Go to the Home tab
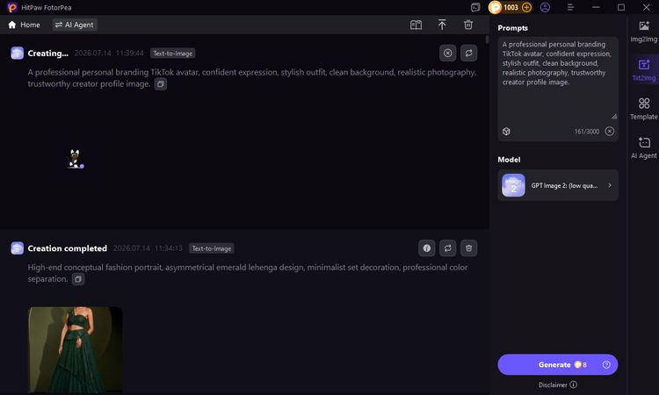The width and height of the screenshot is (659, 395). click(x=24, y=25)
